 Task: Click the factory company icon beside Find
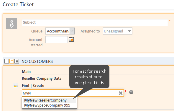coord(16,85)
